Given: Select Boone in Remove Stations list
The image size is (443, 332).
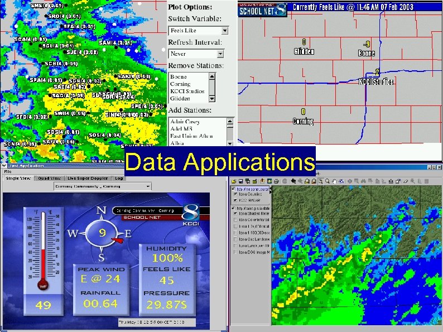Looking at the screenshot, I should [x=179, y=76].
